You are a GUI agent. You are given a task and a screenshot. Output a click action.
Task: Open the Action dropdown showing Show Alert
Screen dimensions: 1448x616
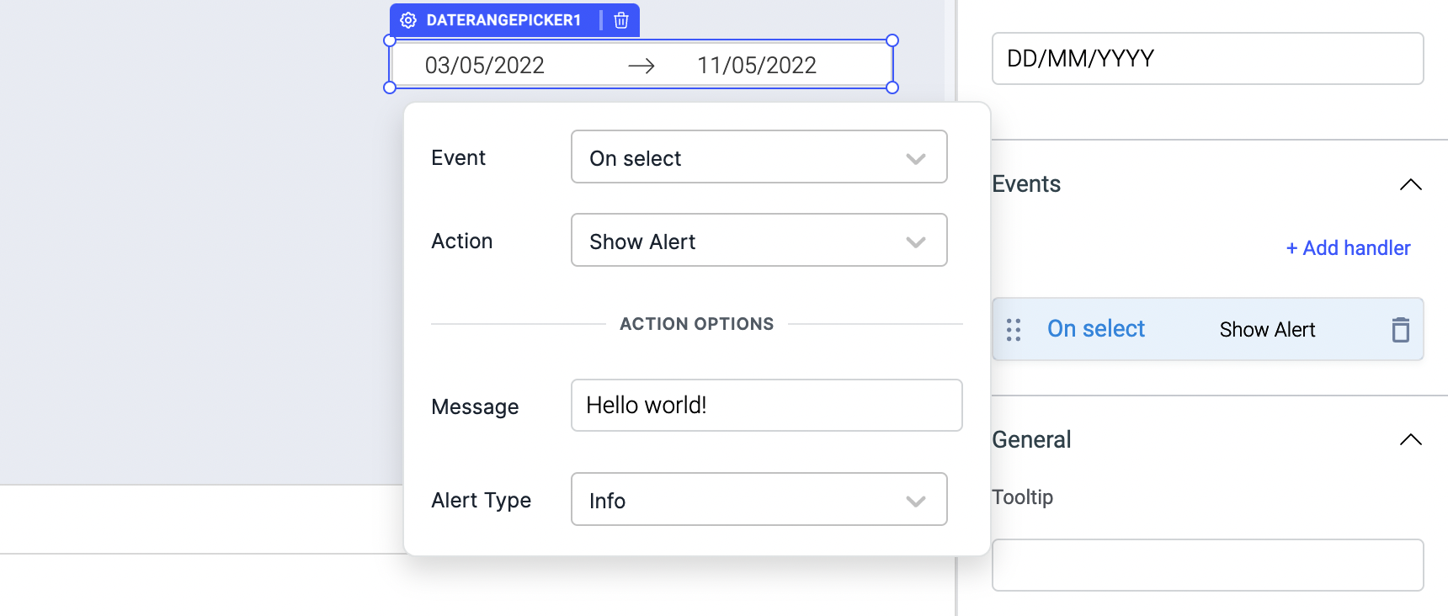759,241
